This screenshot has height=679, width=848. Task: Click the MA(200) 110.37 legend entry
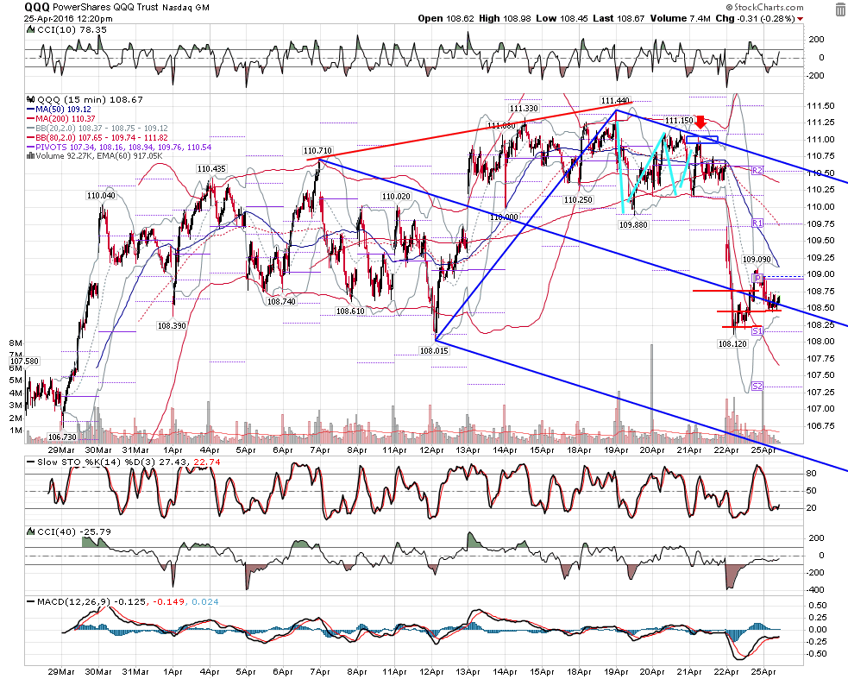(x=61, y=118)
